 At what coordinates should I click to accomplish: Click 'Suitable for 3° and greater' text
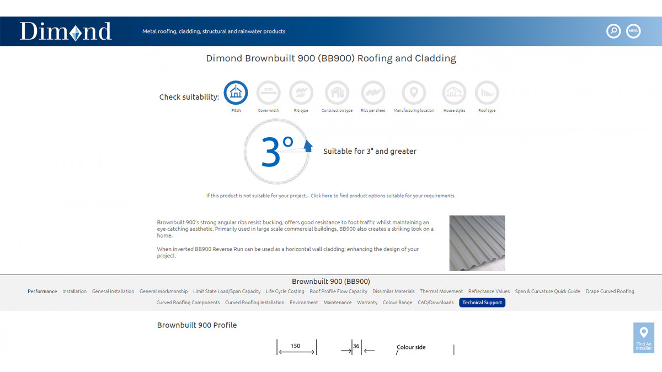point(370,151)
